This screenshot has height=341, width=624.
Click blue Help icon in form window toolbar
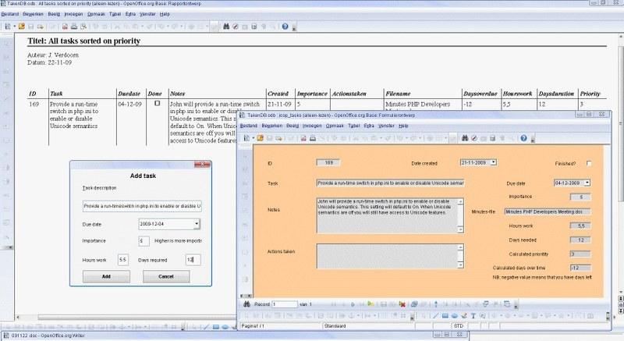click(523, 138)
